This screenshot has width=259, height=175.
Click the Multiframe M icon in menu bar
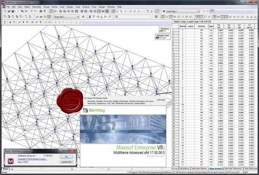(4, 7)
